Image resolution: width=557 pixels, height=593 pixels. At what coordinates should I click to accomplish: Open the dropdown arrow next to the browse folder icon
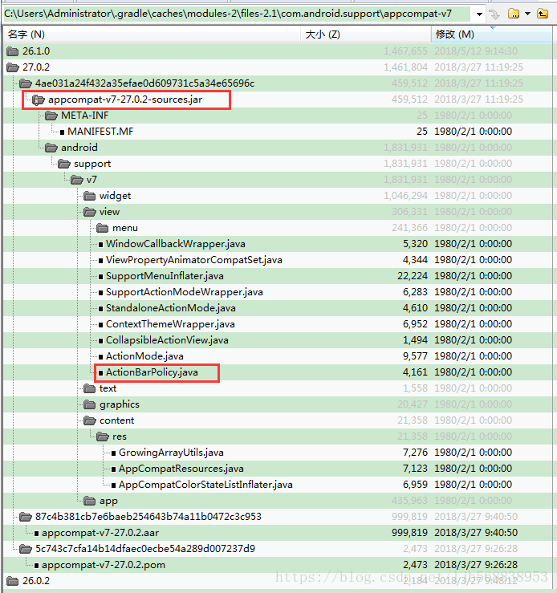coord(527,14)
